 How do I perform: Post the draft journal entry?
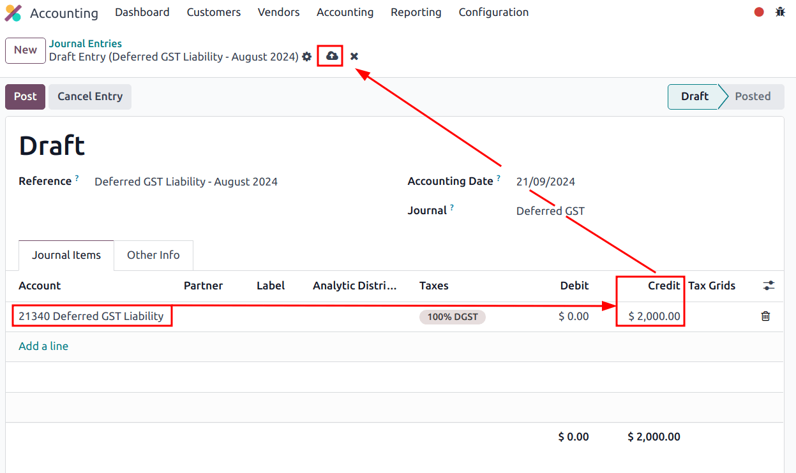25,96
